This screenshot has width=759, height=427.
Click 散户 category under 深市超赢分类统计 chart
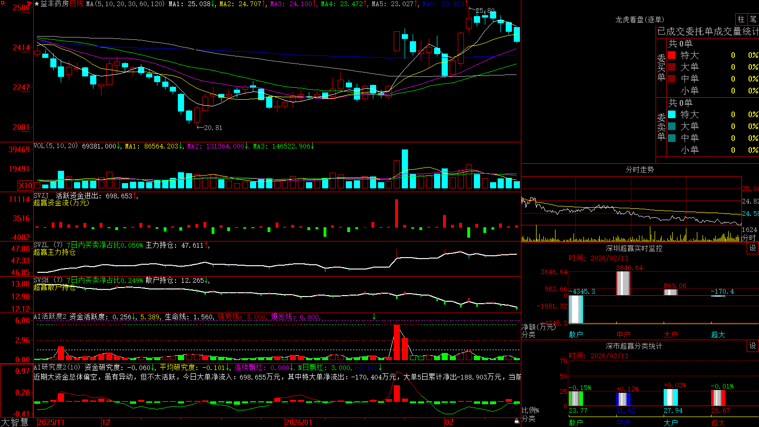576,422
